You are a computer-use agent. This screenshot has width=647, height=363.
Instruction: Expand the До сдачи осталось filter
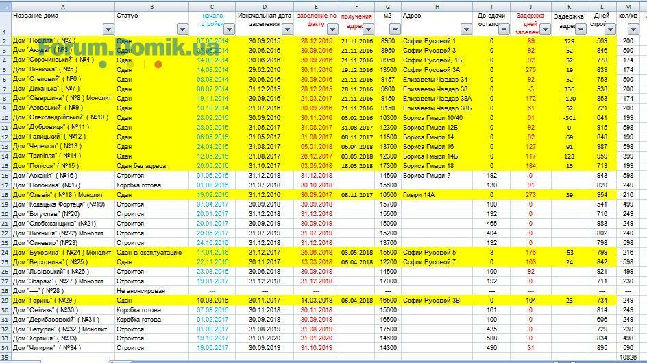tap(504, 30)
